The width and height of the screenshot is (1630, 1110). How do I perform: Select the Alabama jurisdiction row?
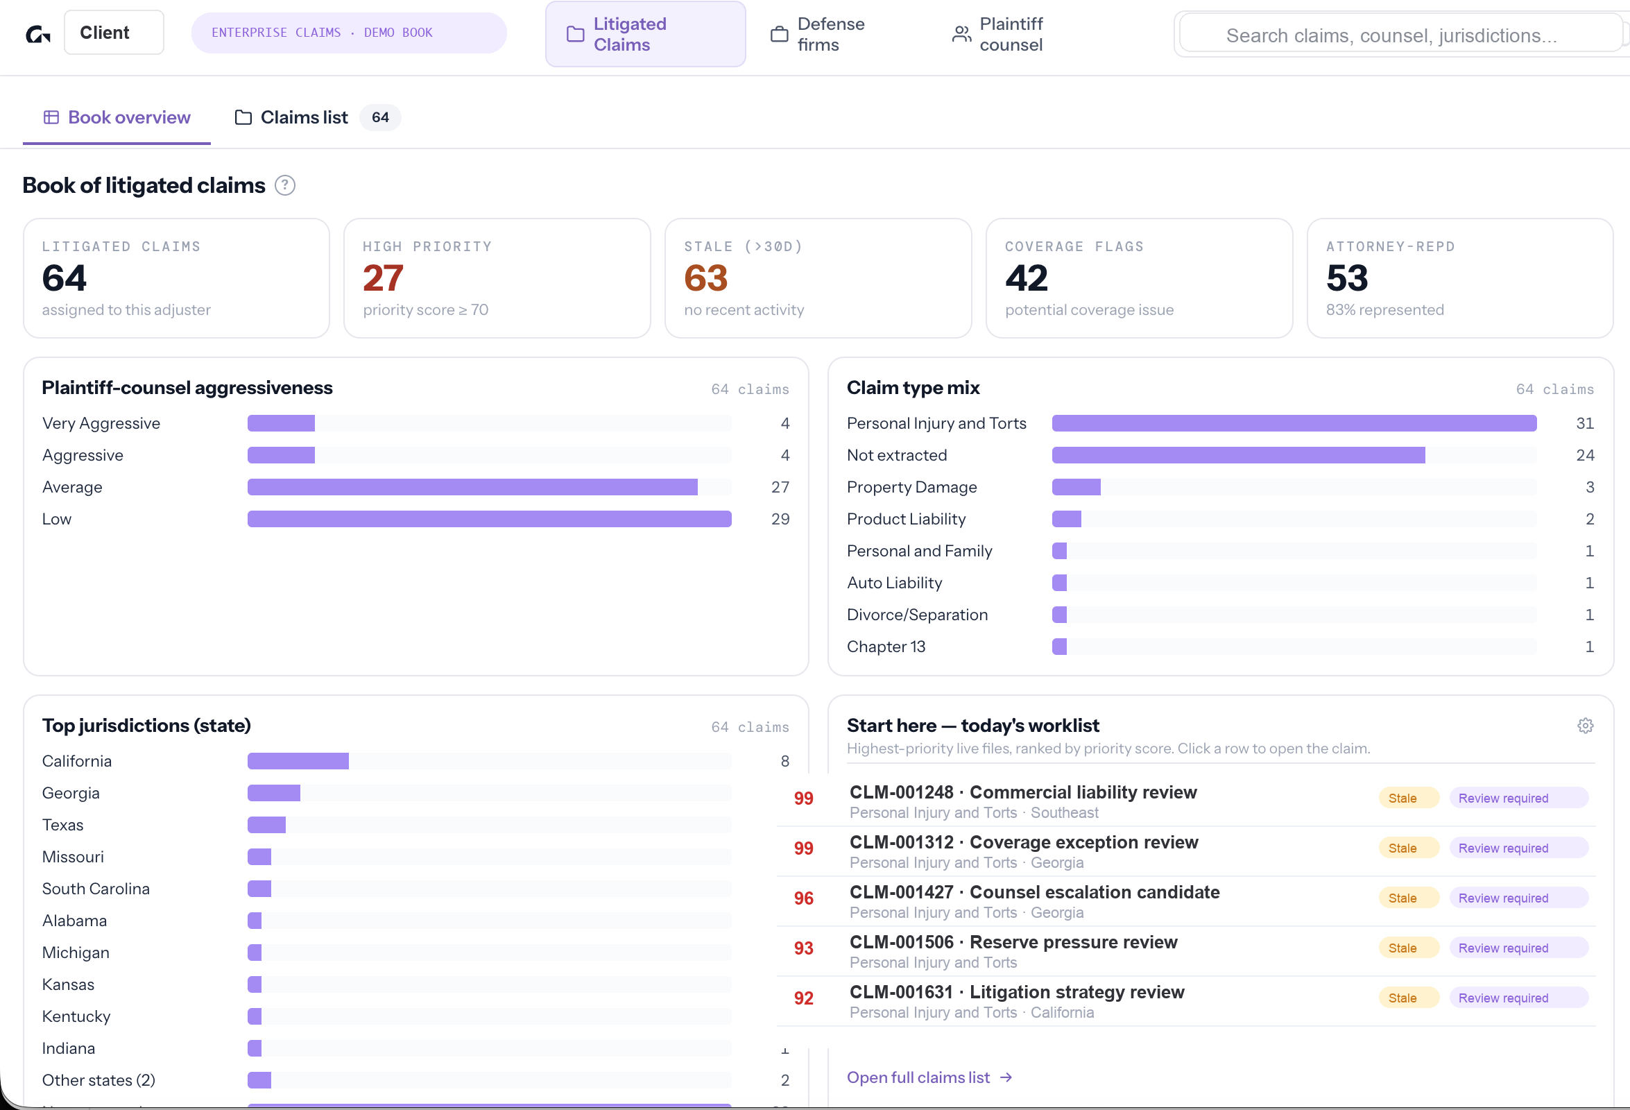[415, 921]
